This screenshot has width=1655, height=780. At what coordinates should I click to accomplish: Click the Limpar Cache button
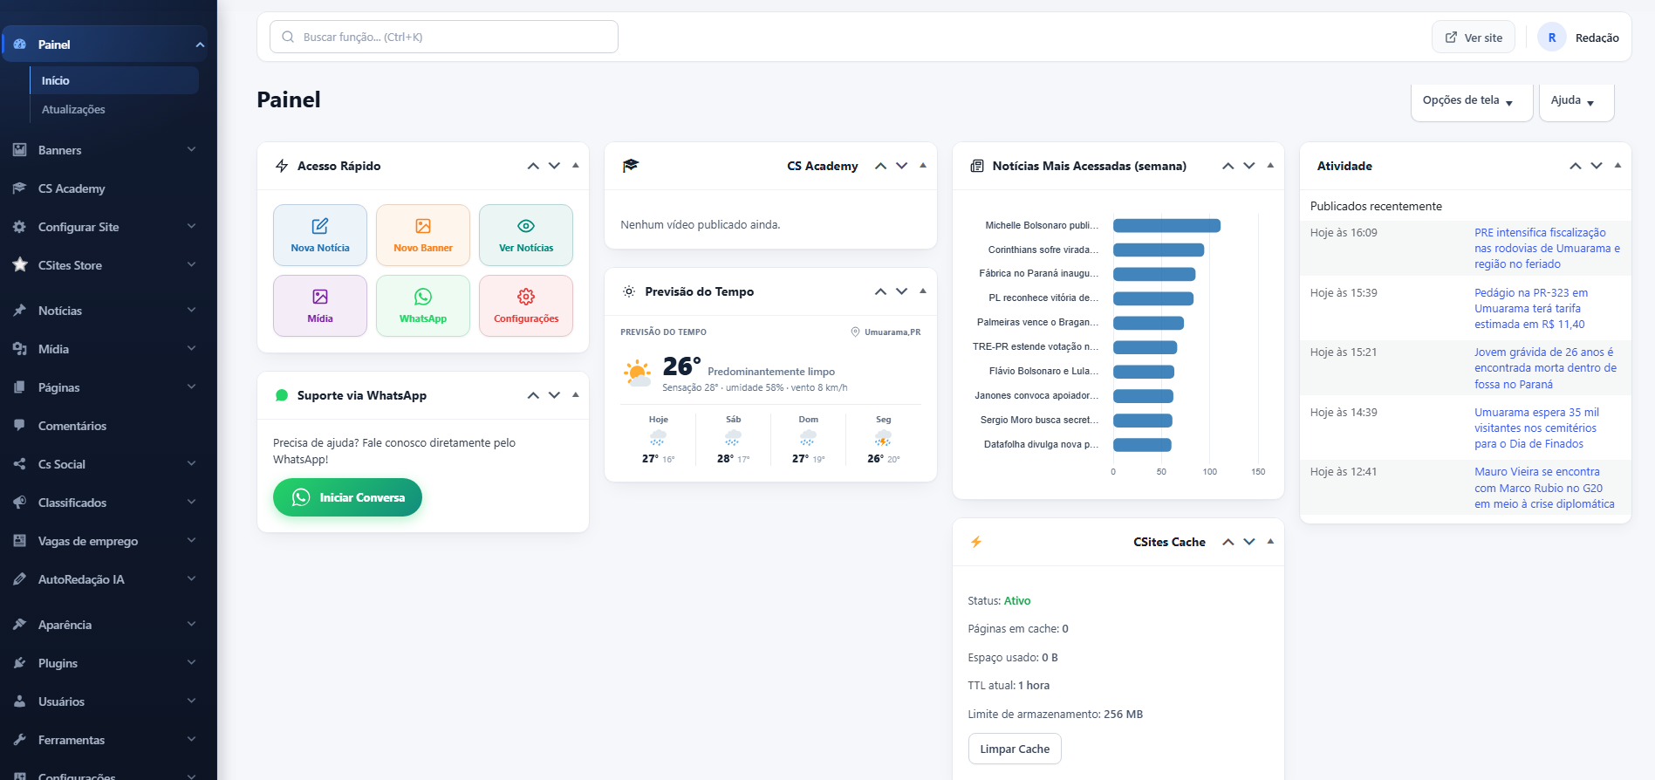(x=1015, y=749)
